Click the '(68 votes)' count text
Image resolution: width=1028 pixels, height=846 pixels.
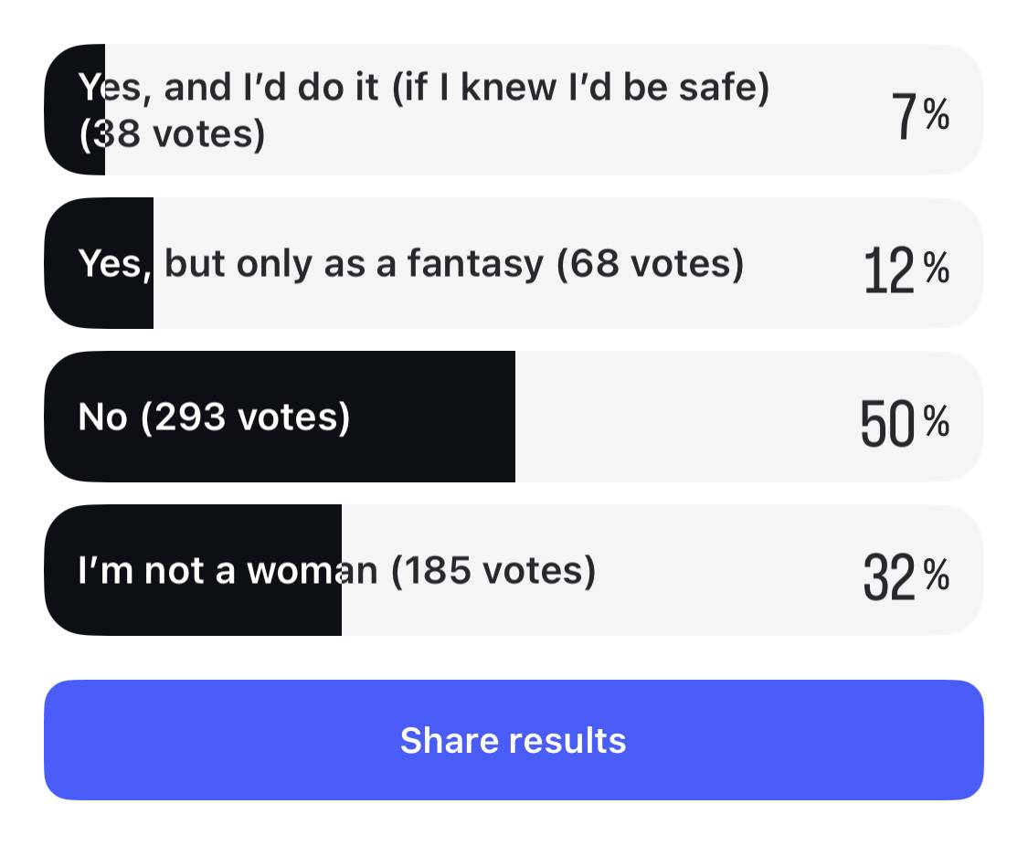[650, 264]
